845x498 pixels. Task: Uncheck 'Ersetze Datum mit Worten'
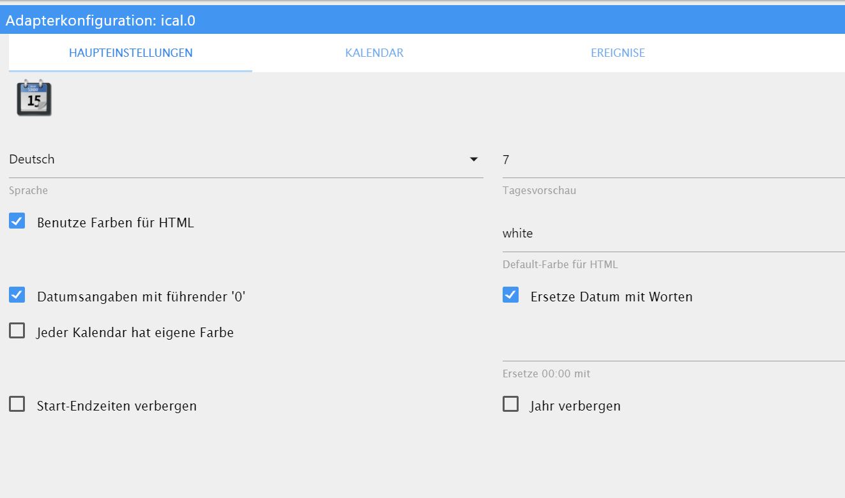510,295
